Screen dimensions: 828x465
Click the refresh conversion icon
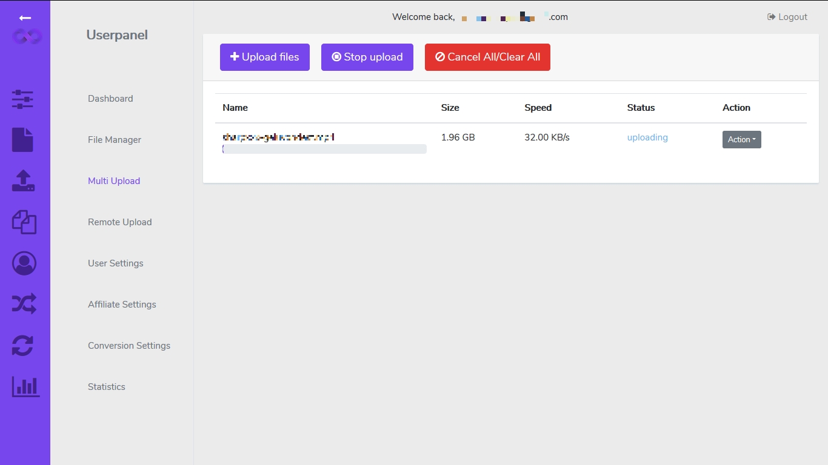pos(23,346)
